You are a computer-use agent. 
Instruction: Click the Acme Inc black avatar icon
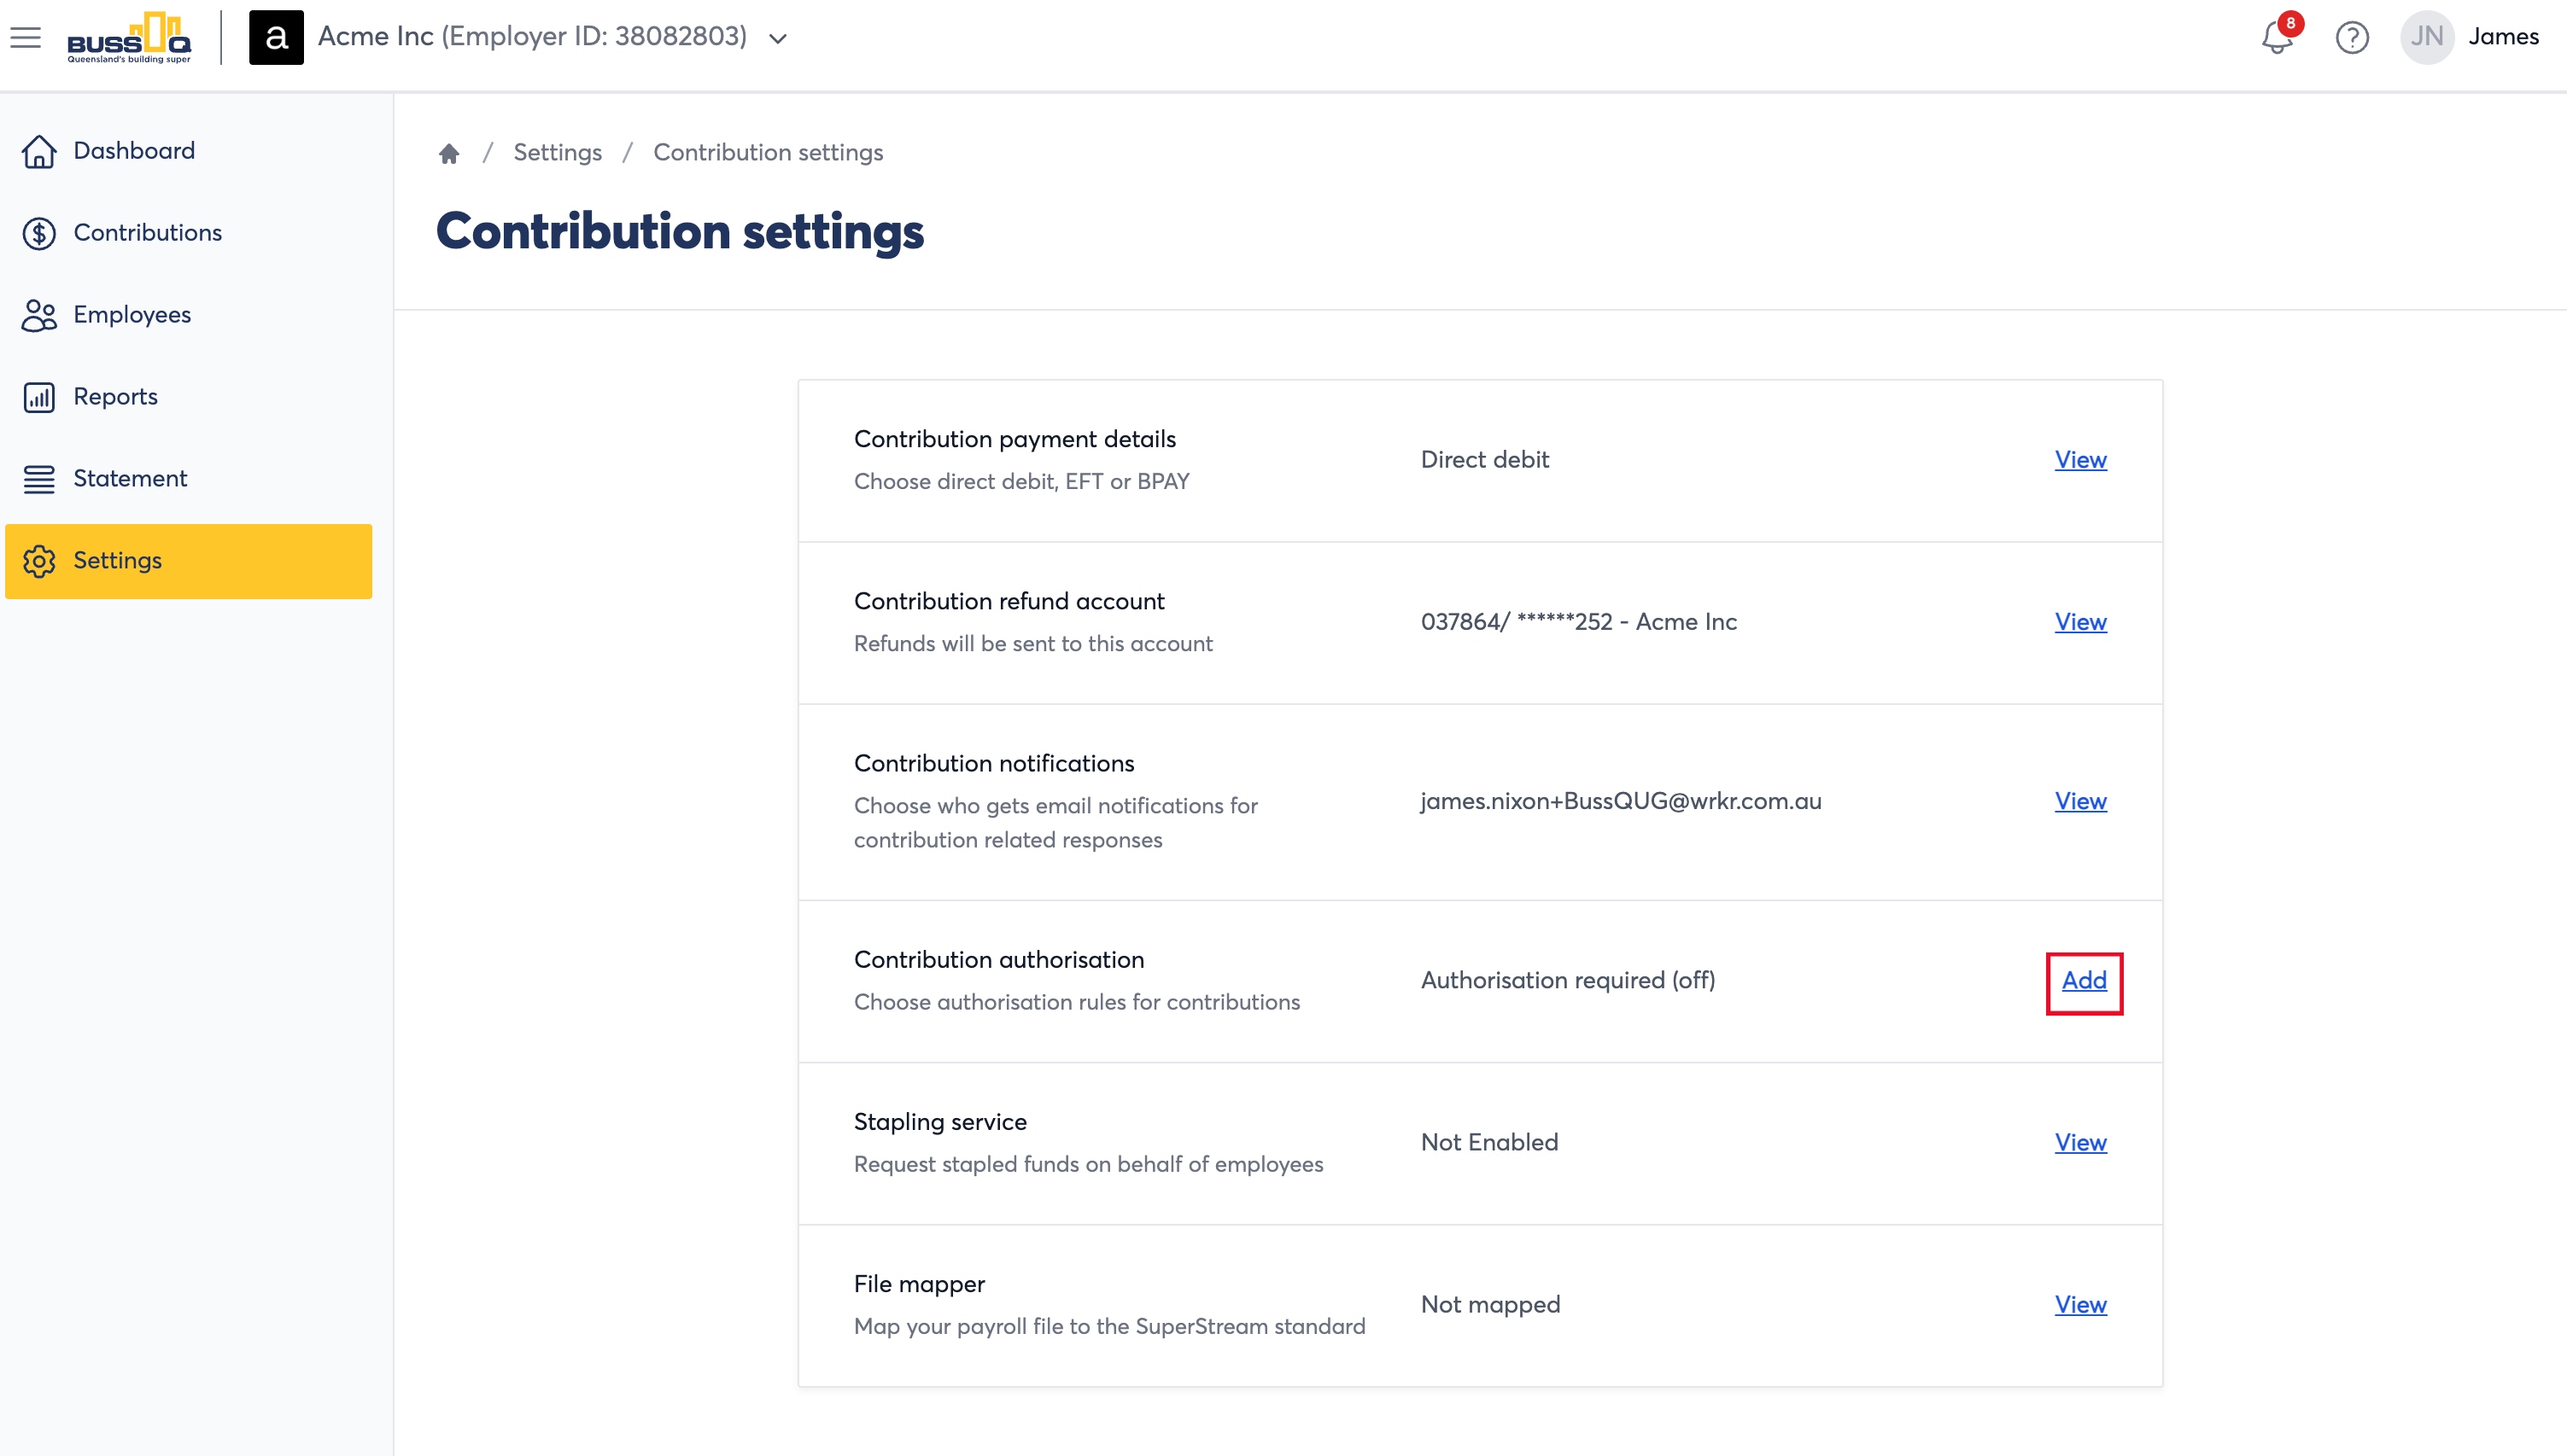pyautogui.click(x=276, y=38)
